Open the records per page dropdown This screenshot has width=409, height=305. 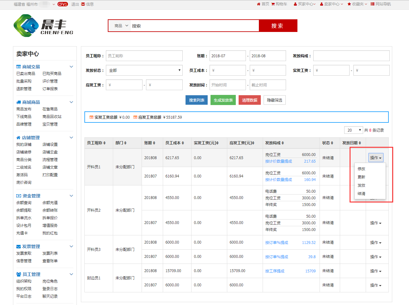(x=353, y=130)
